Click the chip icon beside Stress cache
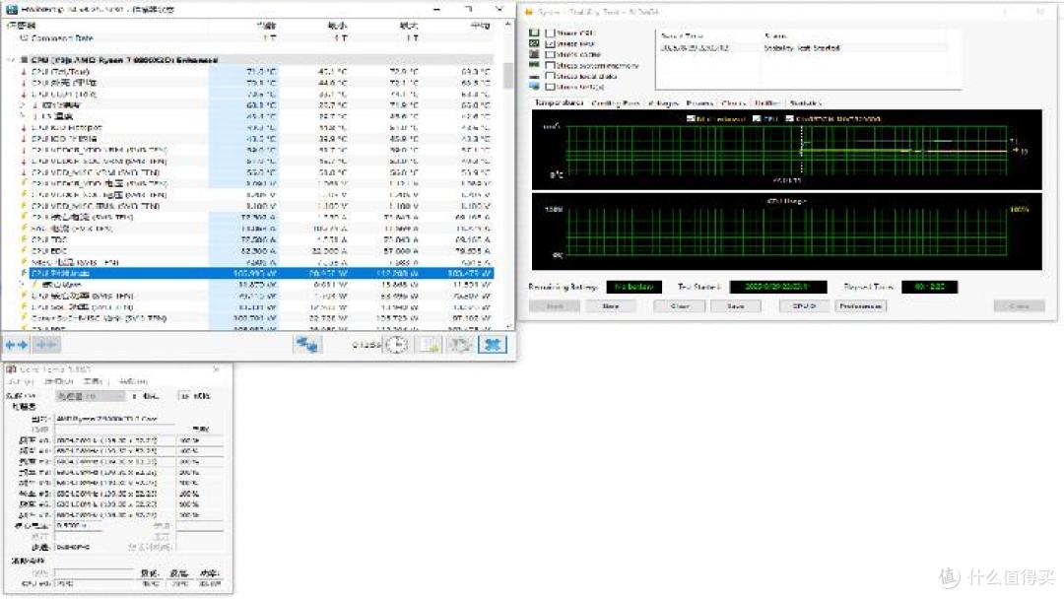 coord(534,54)
